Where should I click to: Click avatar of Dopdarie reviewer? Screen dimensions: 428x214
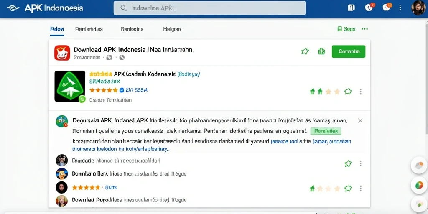62,160
